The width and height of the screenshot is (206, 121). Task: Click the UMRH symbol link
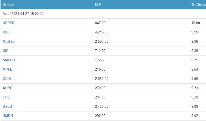pyautogui.click(x=7, y=116)
